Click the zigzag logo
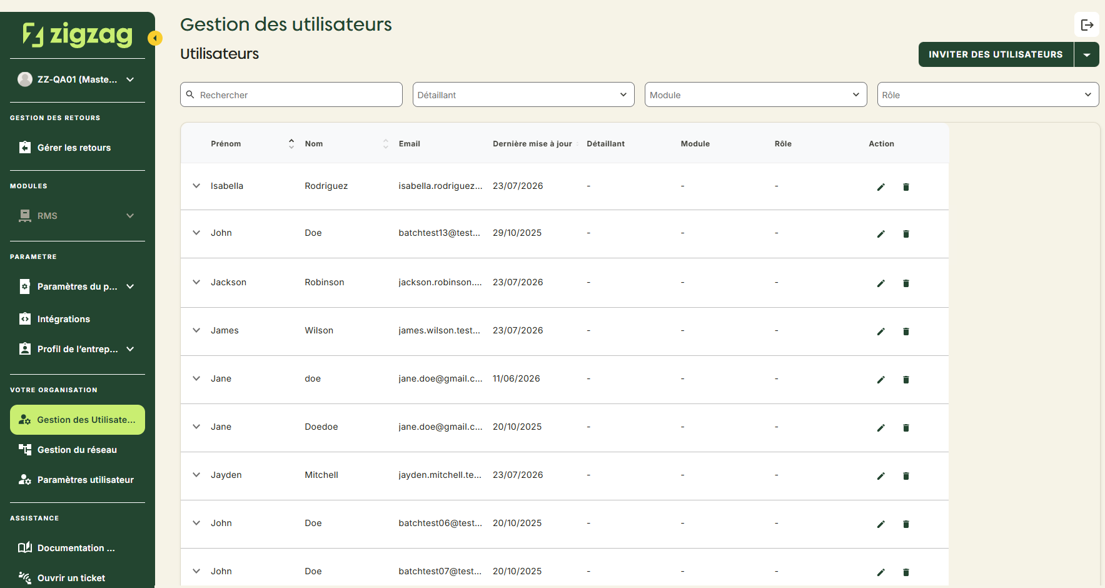This screenshot has width=1105, height=588. pos(78,34)
